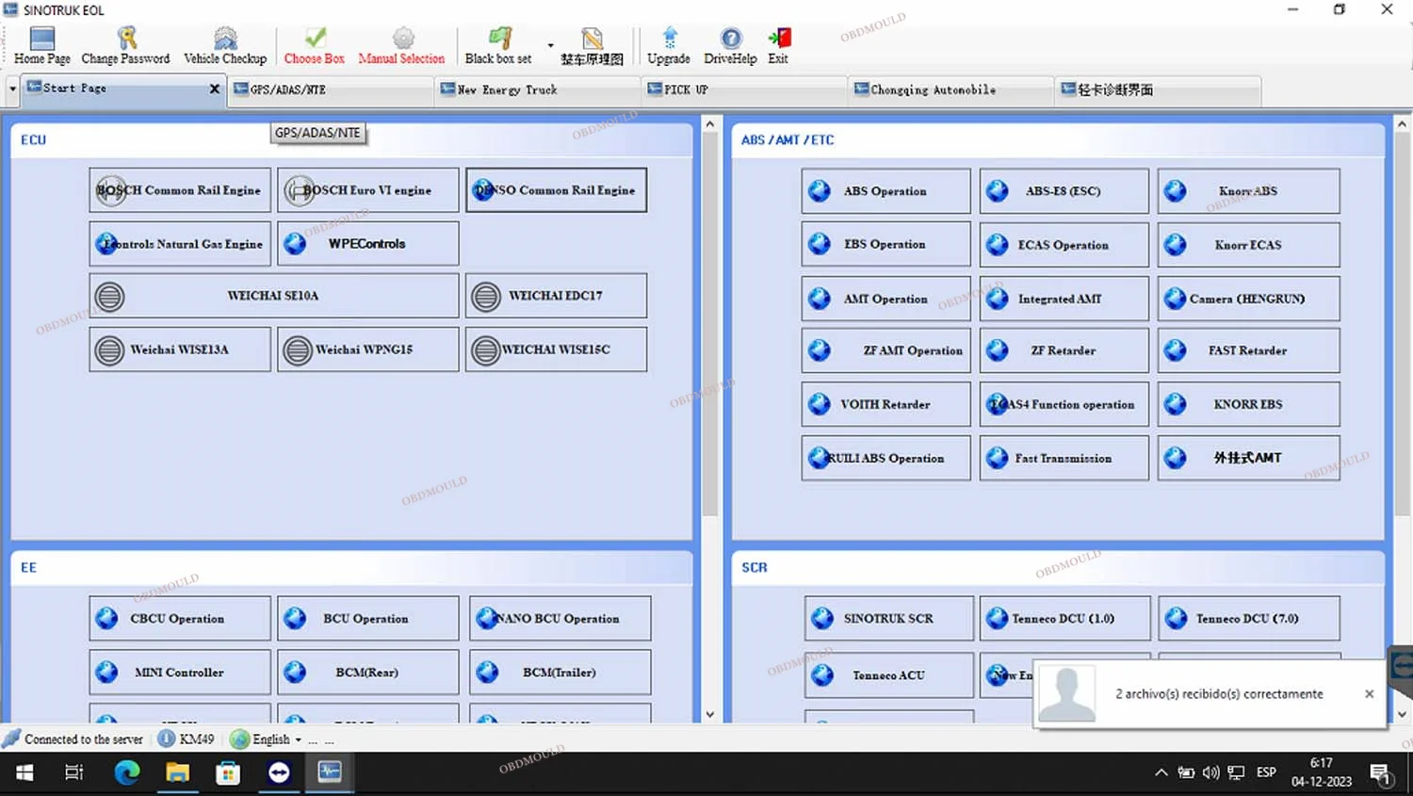Screen dimensions: 1413x796
Task: Click the Upgrade toolbar icon
Action: click(x=669, y=38)
